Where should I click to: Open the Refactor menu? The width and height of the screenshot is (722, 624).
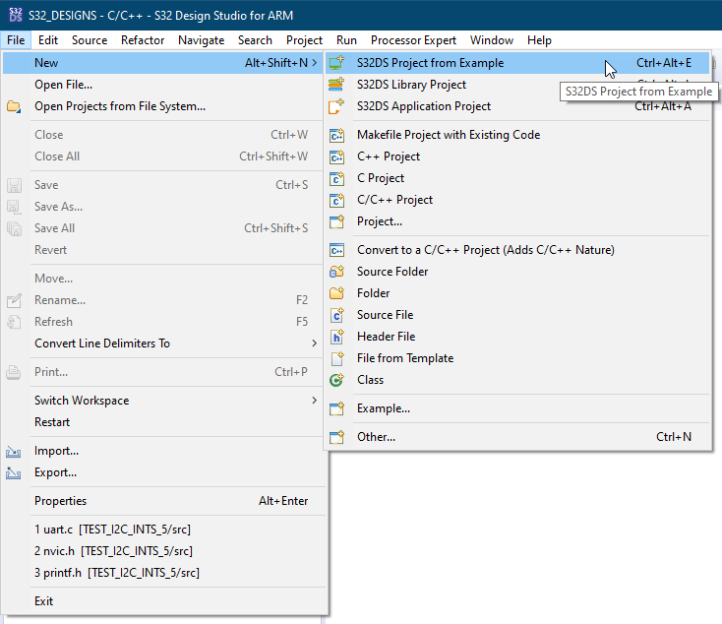(x=143, y=40)
